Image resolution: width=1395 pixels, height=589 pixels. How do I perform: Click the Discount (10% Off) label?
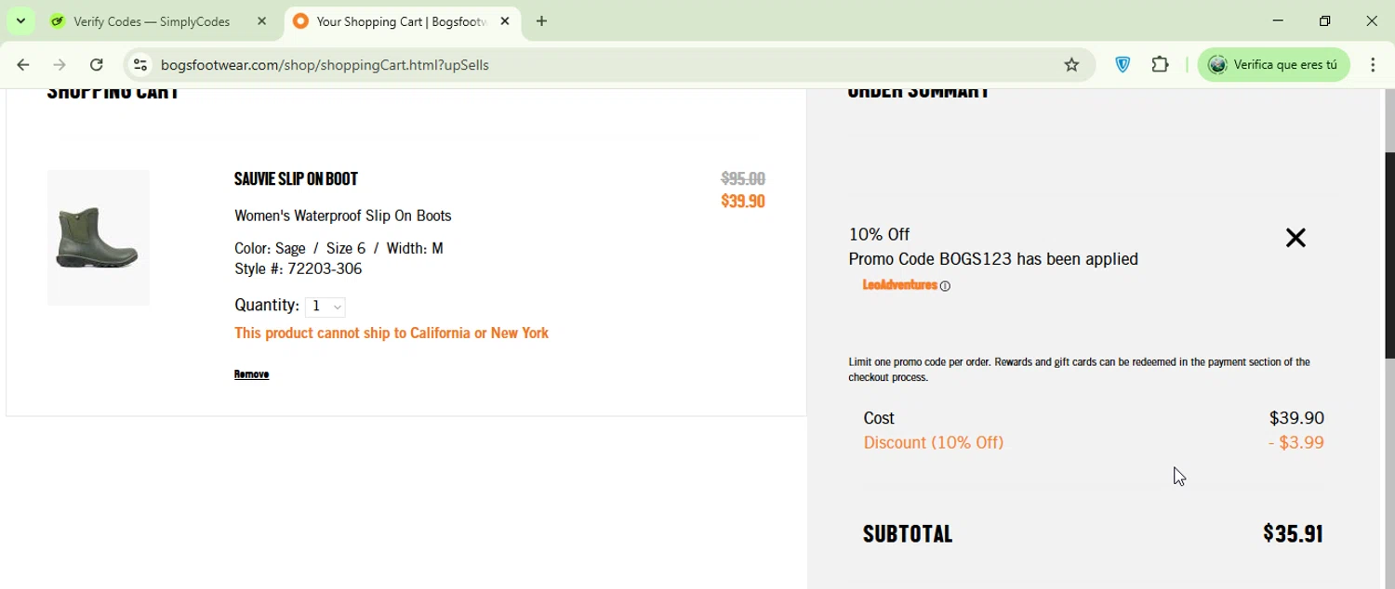934,443
